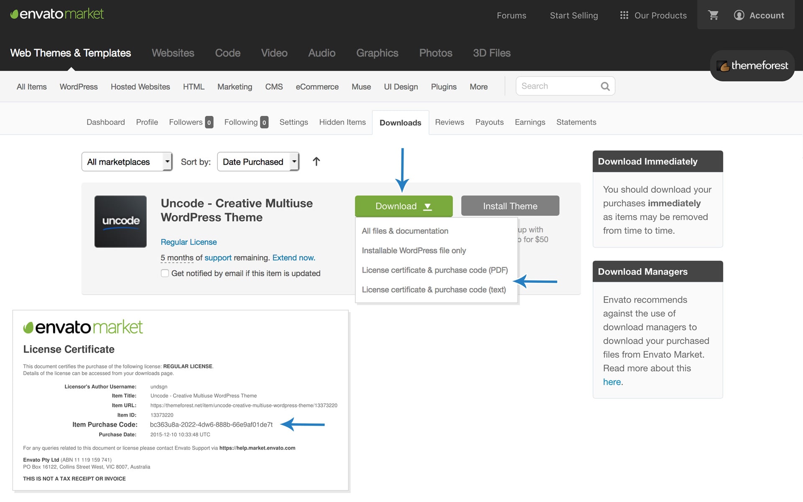Image resolution: width=803 pixels, height=502 pixels.
Task: Open the shopping cart icon
Action: point(713,15)
